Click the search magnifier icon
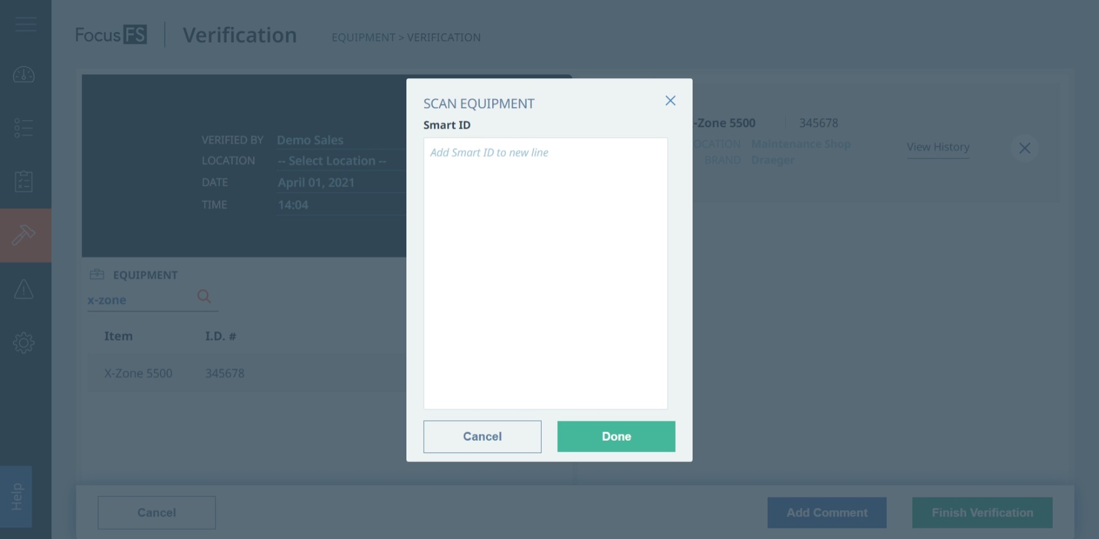The image size is (1099, 539). pos(204,296)
